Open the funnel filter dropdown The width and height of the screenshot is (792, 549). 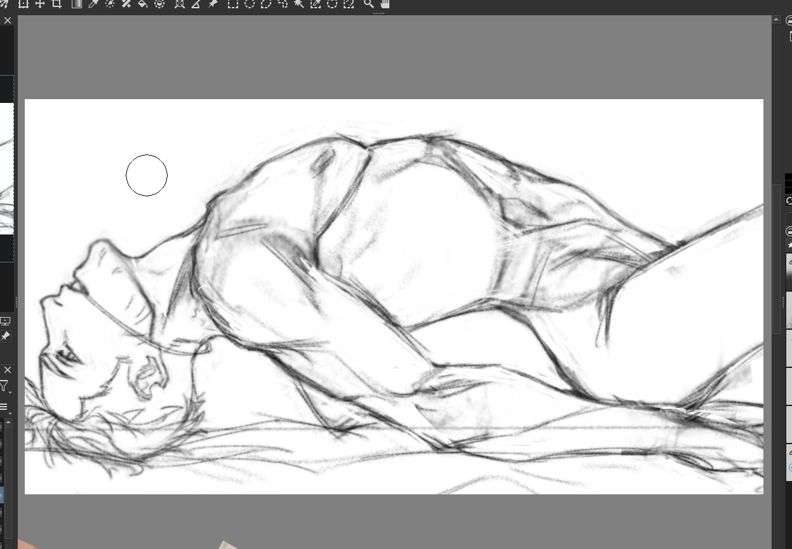(4, 387)
